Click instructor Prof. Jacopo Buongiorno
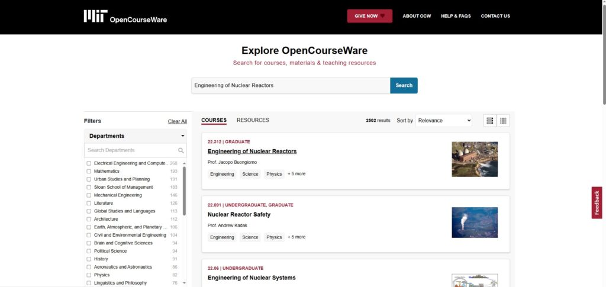606x287 pixels. point(232,162)
